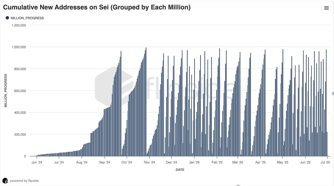
Task: Select the hexagon logo beside 'powered by flipside'
Action: (x=6, y=180)
